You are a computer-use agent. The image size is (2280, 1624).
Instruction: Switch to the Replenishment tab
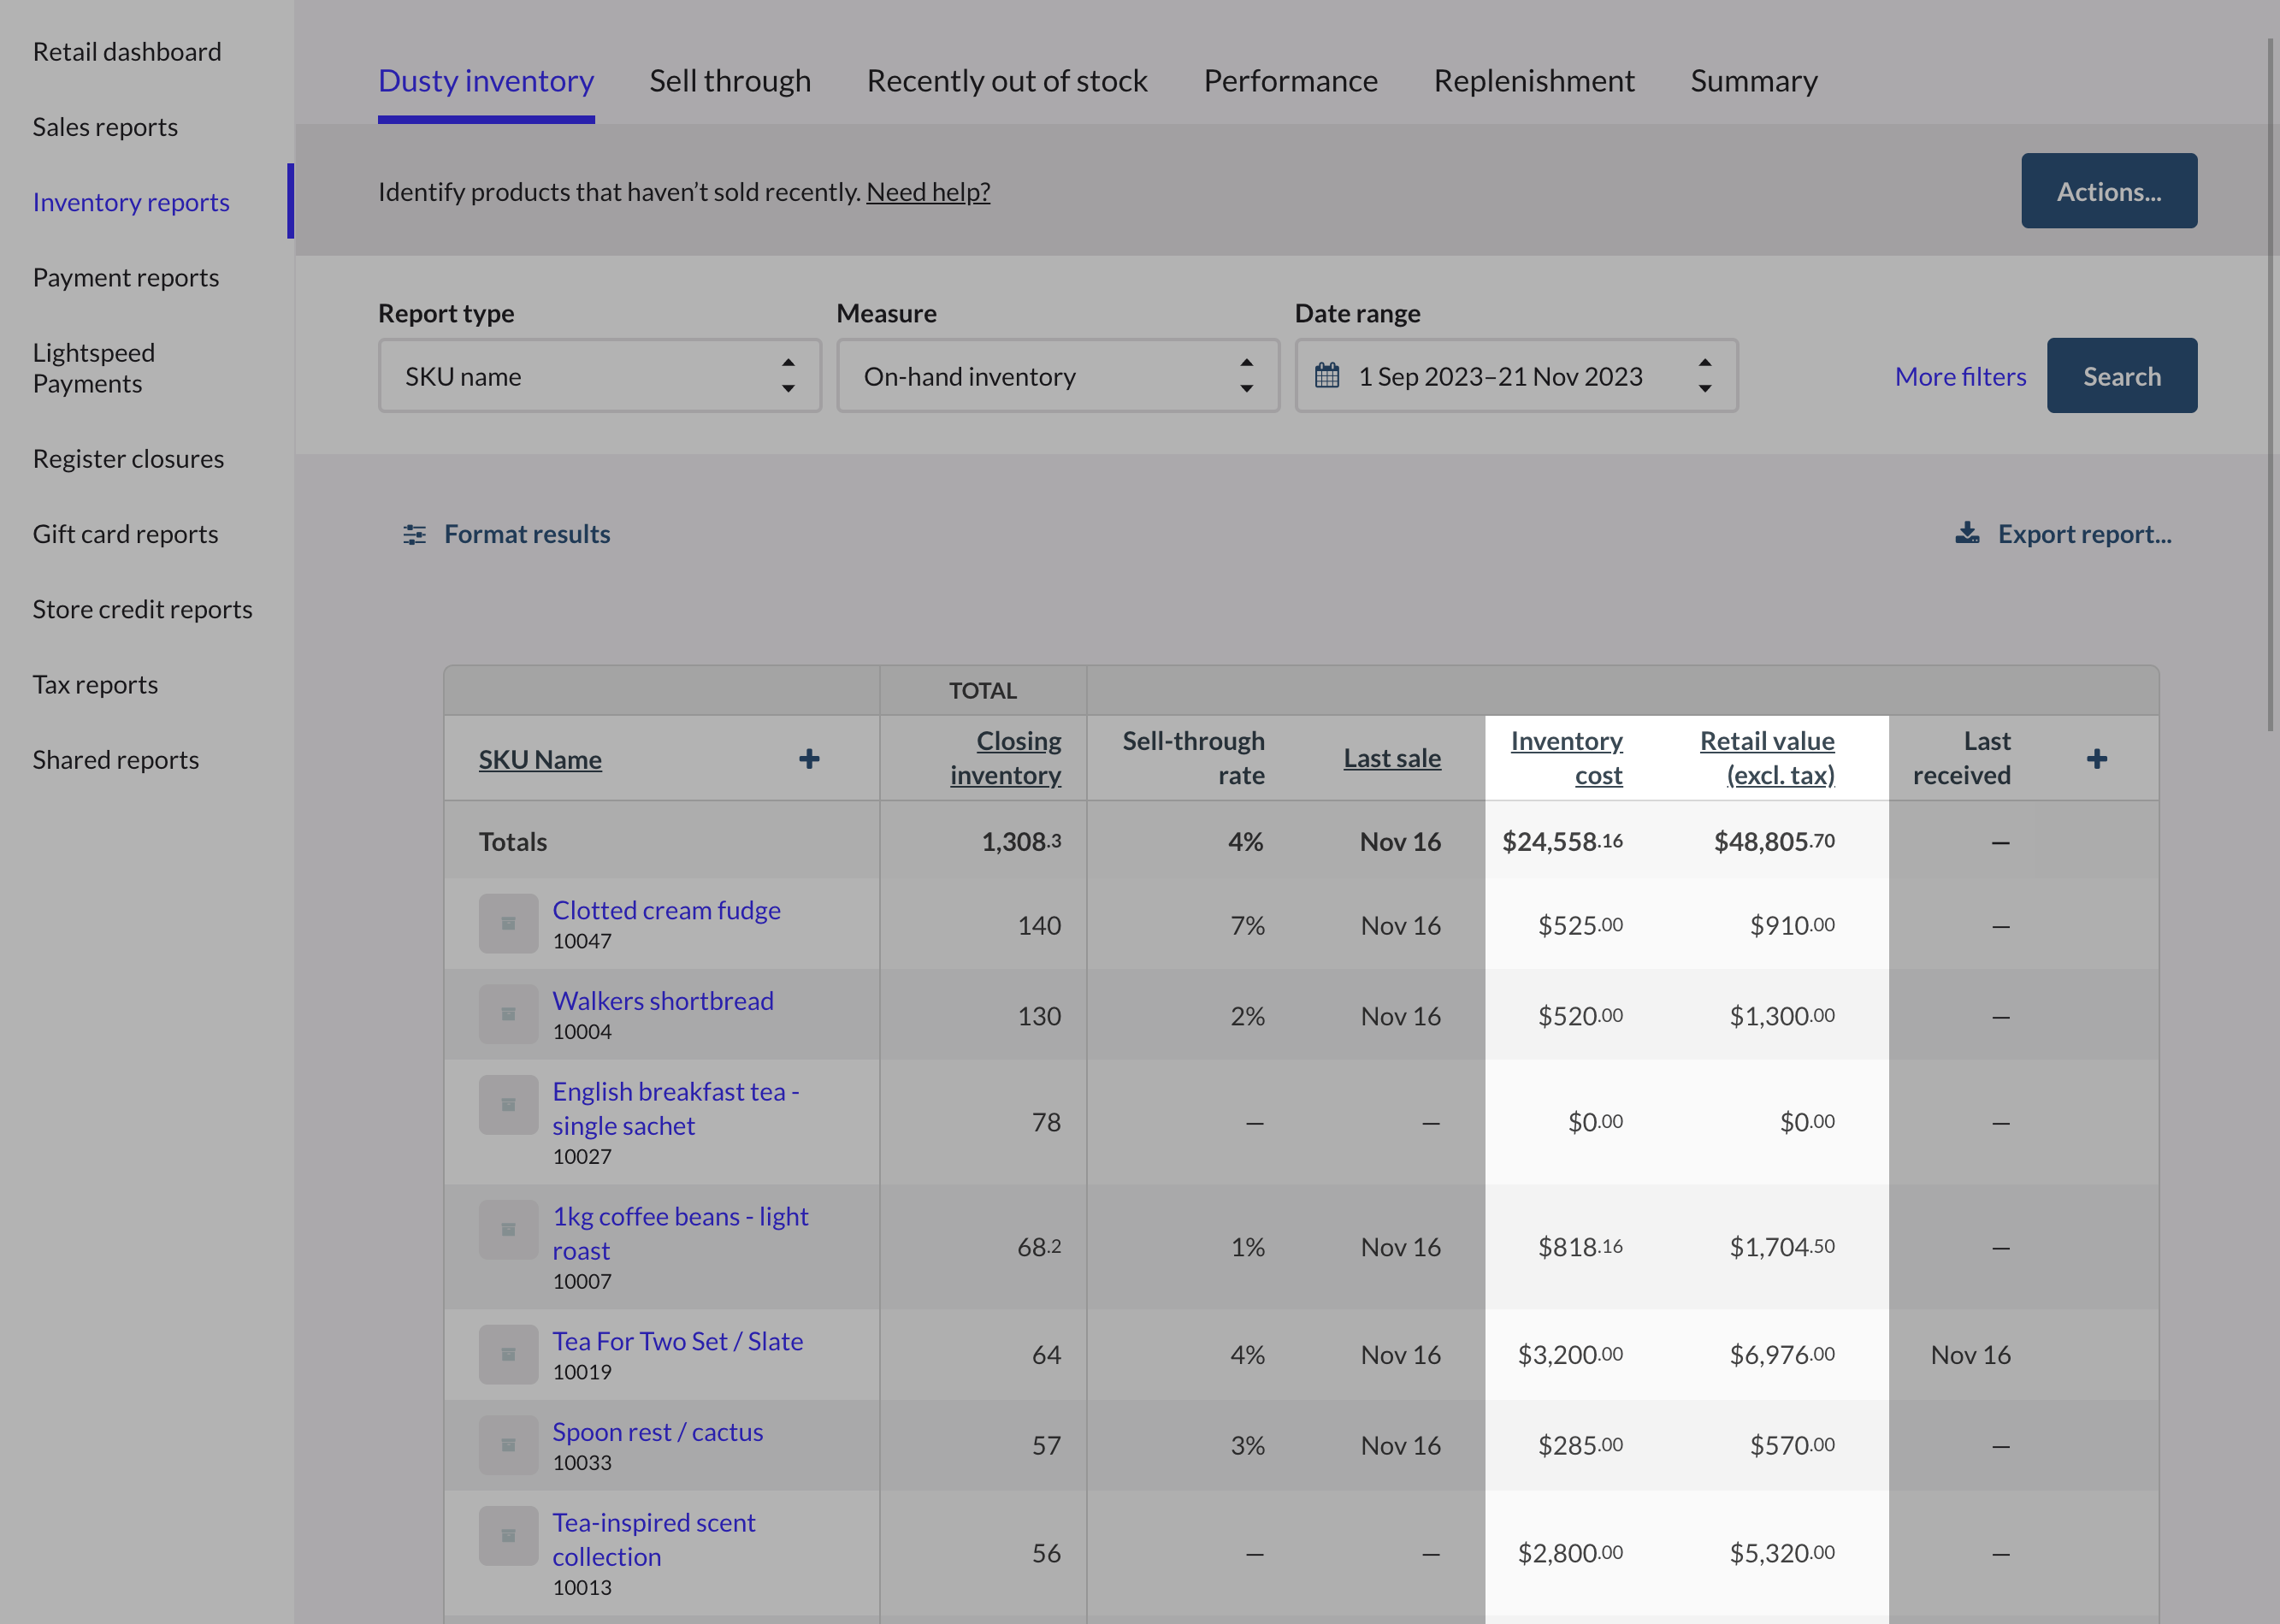tap(1534, 81)
